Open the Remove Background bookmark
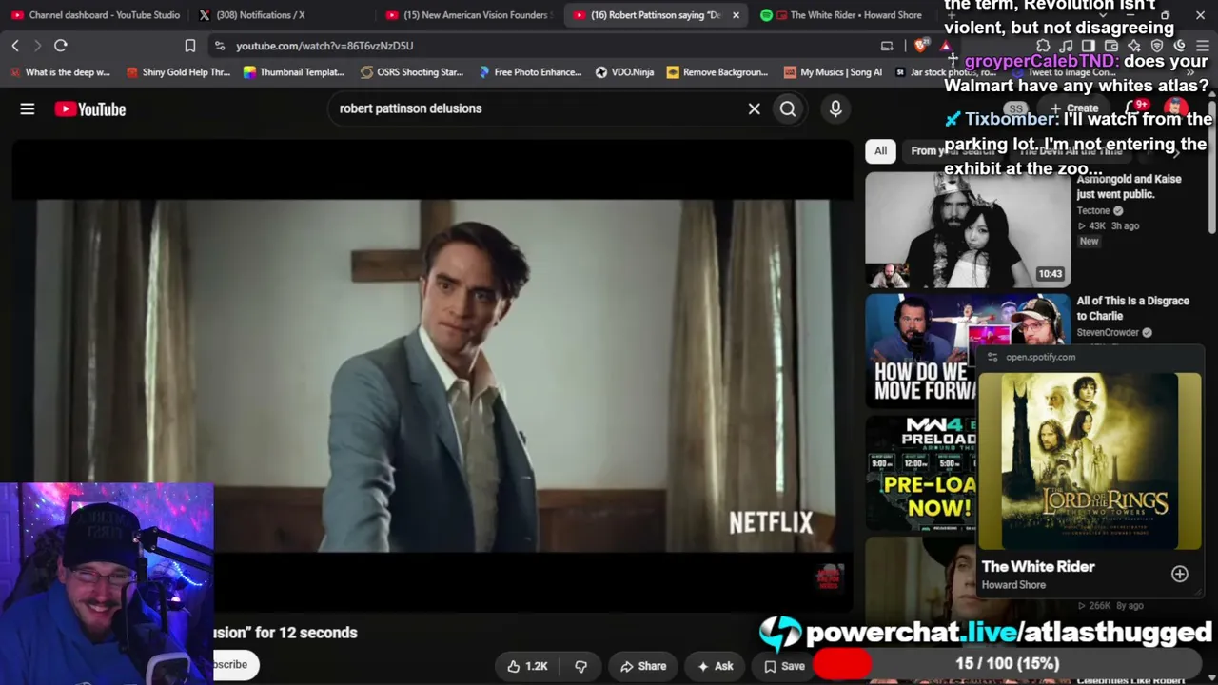The width and height of the screenshot is (1218, 685). (x=717, y=72)
